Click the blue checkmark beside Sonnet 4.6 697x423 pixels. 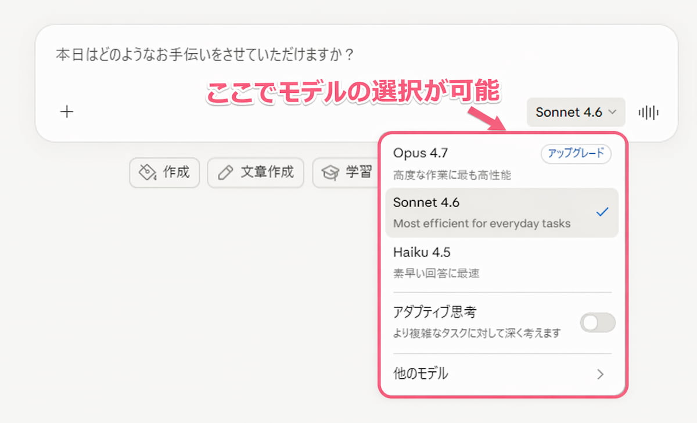point(603,211)
